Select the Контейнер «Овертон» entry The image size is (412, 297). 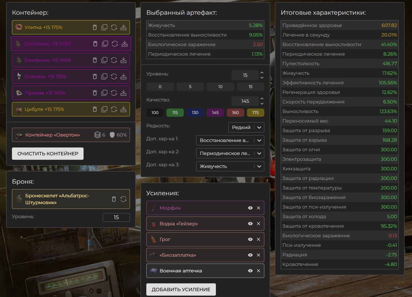pos(53,135)
